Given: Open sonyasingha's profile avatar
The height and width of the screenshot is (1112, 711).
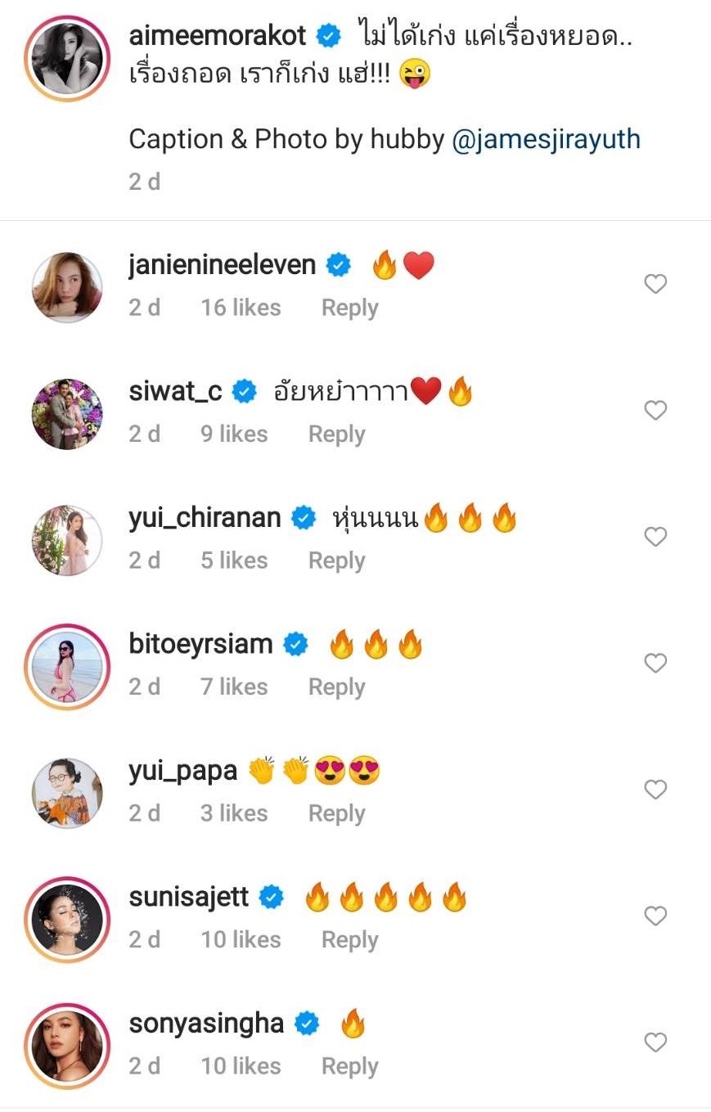Looking at the screenshot, I should point(67,1046).
